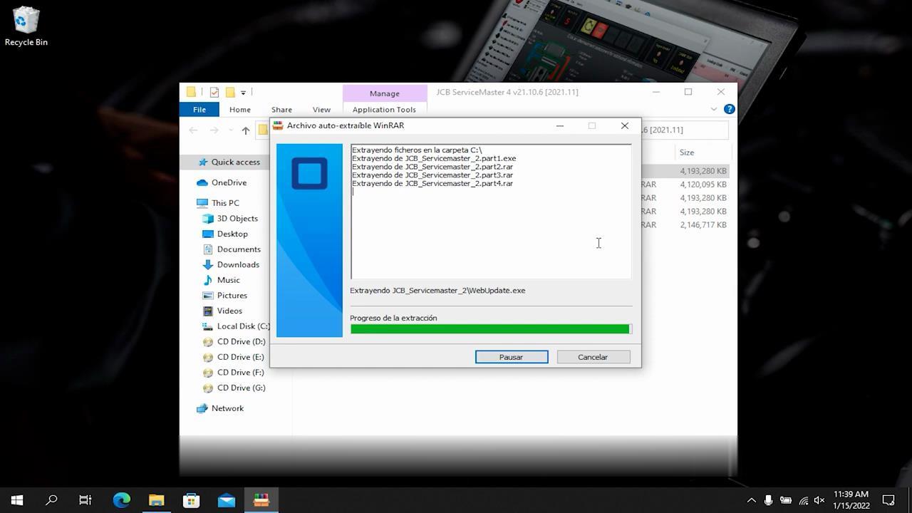Open Microsoft Store from the taskbar
Image resolution: width=912 pixels, height=513 pixels.
coord(191,500)
